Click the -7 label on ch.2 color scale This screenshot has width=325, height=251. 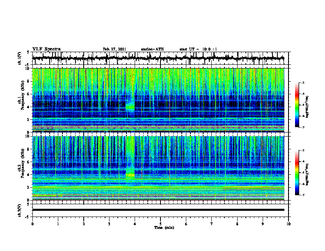[303, 195]
